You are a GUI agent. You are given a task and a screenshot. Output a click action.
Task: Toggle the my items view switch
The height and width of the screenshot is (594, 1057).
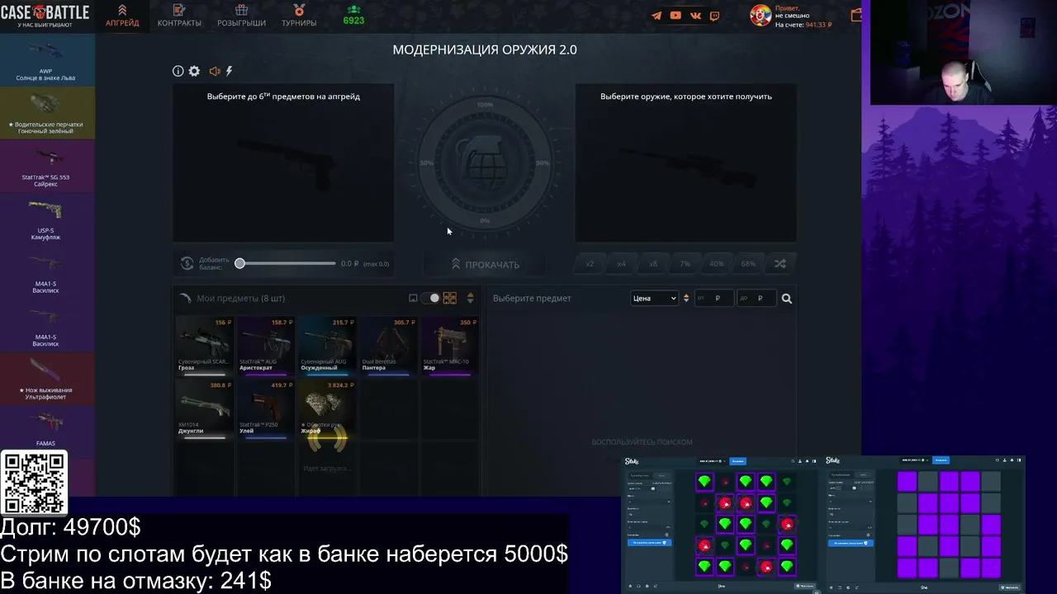[x=430, y=298]
